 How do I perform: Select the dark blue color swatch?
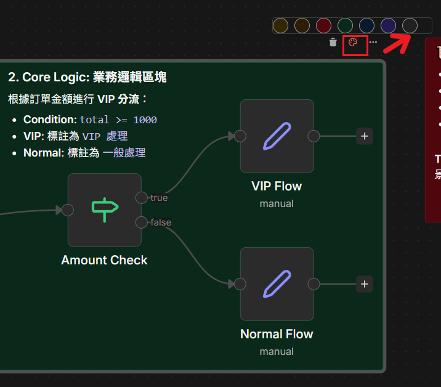(x=366, y=25)
